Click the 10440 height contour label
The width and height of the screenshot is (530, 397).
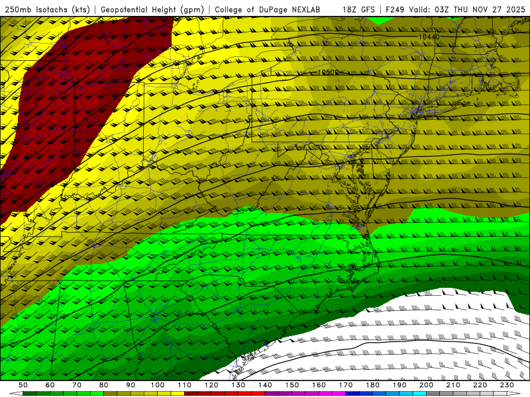tap(429, 37)
